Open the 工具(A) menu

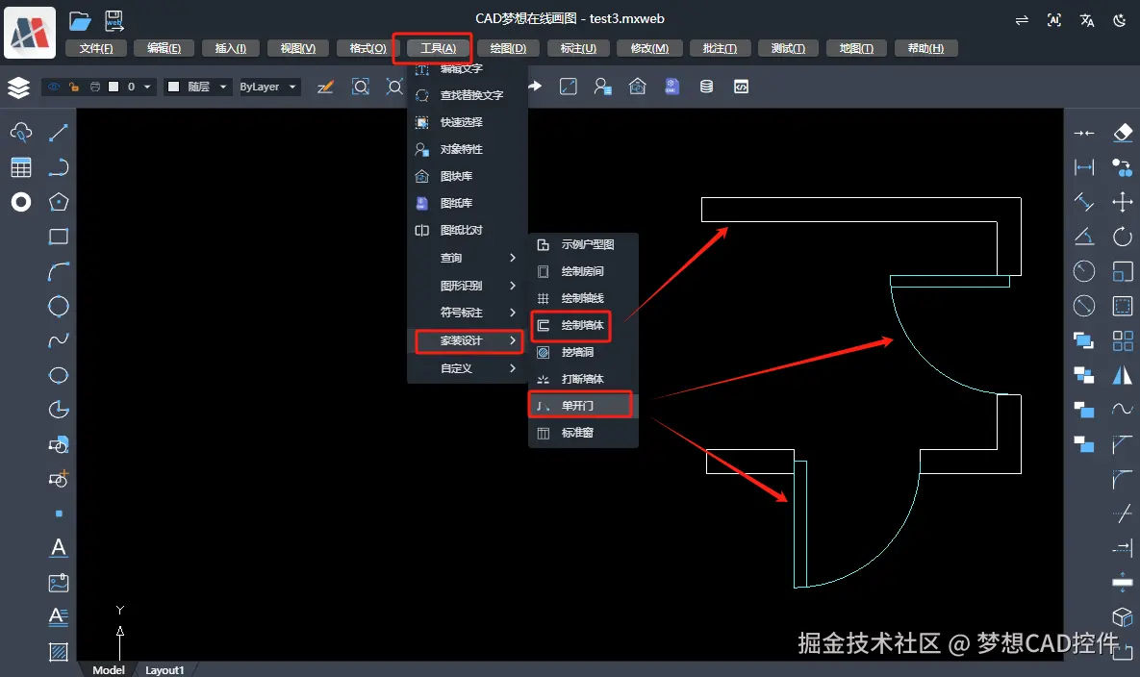[439, 48]
